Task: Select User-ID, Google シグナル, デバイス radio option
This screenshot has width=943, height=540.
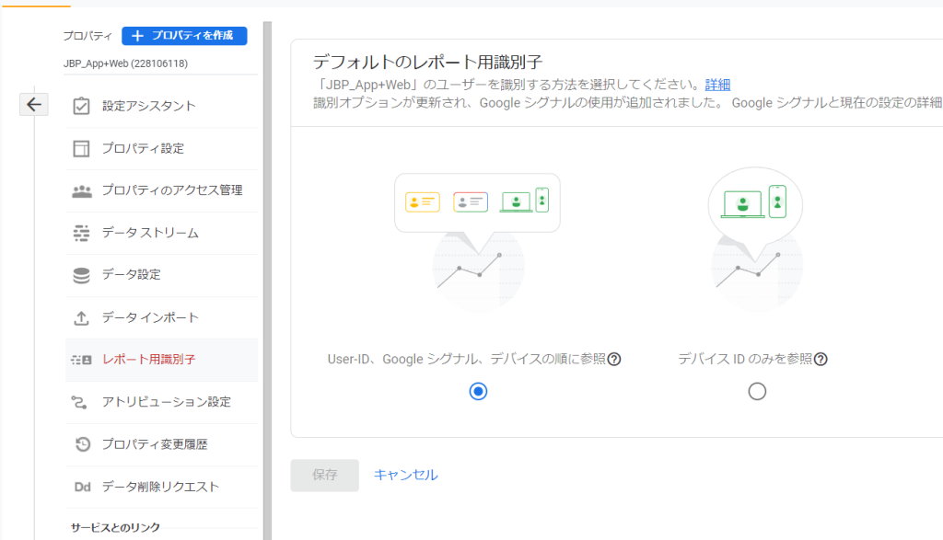Action: point(478,392)
